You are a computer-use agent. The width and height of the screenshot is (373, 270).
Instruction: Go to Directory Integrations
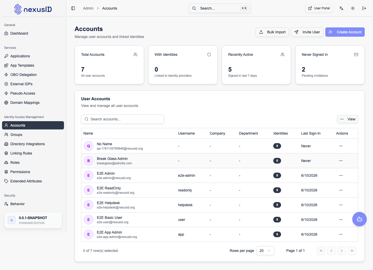(x=33, y=144)
